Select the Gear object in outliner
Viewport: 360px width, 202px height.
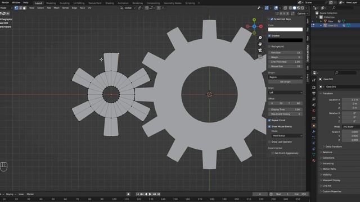click(331, 21)
